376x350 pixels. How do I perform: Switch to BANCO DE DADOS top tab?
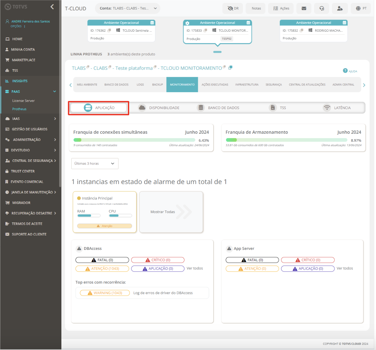pyautogui.click(x=117, y=85)
